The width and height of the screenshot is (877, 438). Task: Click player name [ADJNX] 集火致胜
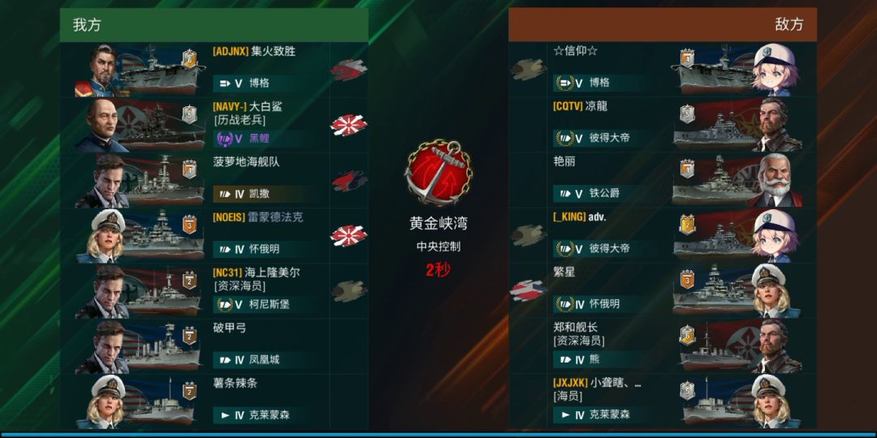[x=254, y=51]
